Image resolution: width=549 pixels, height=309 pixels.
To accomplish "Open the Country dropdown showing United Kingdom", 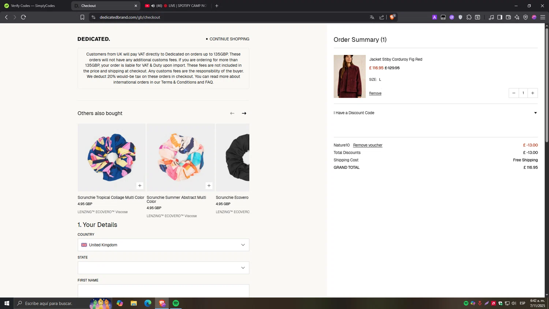I will tap(163, 245).
